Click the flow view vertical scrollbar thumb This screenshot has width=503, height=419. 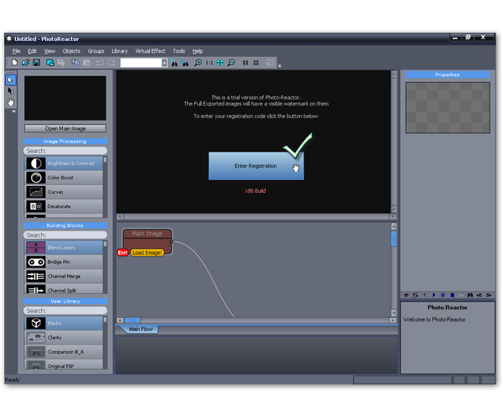pos(394,239)
